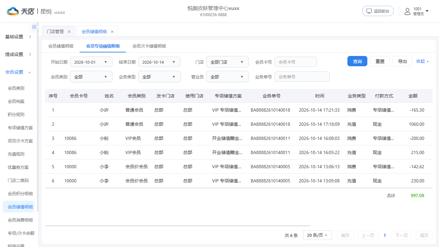
Task: Open the 20 条/页 page size dropdown
Action: click(x=317, y=235)
